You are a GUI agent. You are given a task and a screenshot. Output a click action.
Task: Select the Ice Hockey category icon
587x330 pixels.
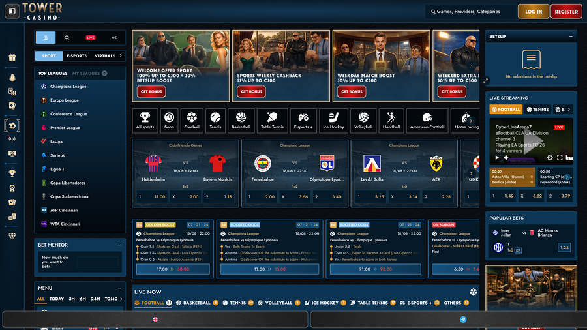click(333, 121)
